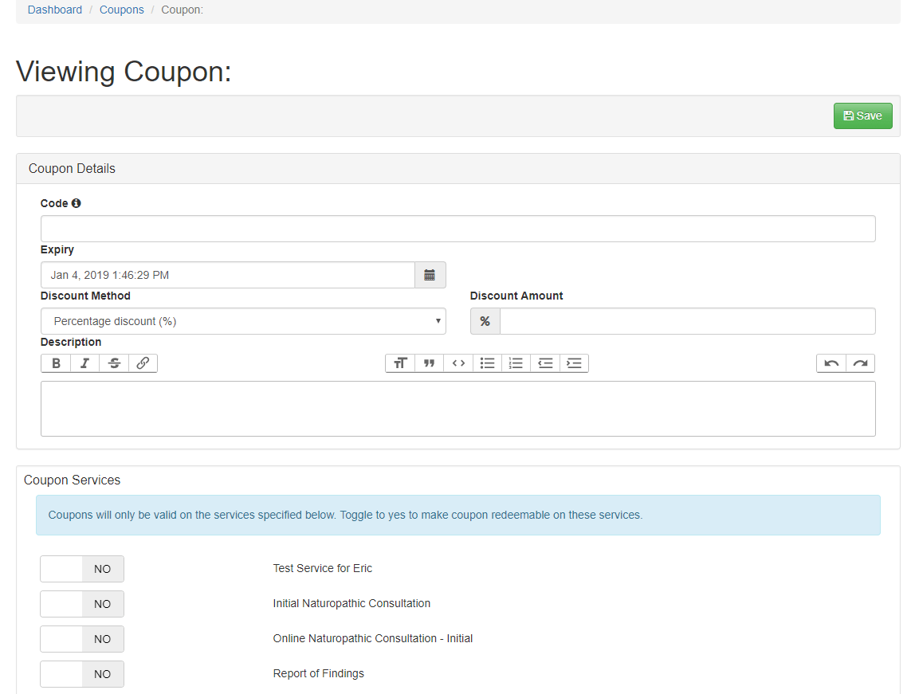Save the coupon with the green button
The height and width of the screenshot is (694, 915).
(x=862, y=115)
